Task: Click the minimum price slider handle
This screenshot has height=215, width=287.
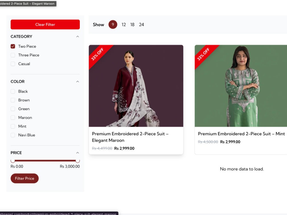Action: [x=13, y=161]
